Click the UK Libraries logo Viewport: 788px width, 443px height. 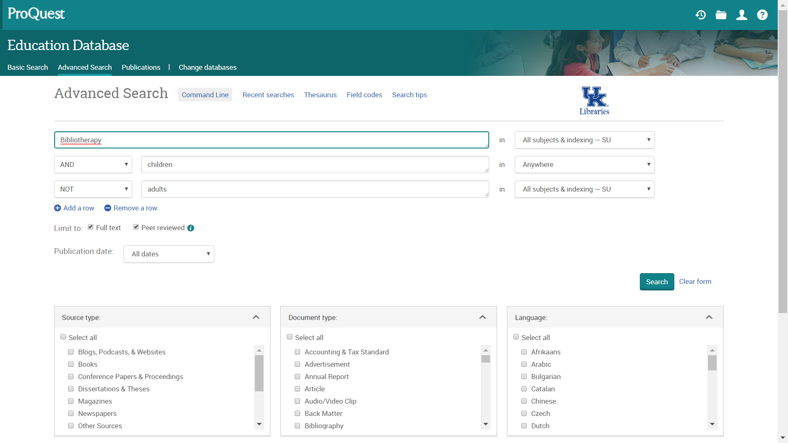coord(594,100)
